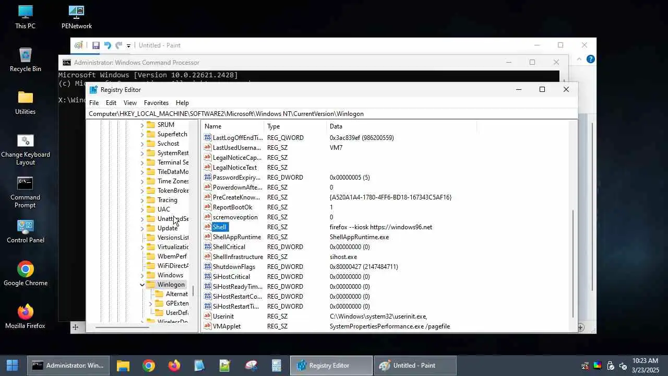668x376 pixels.
Task: Open the PENetwork desktop icon
Action: [x=77, y=17]
